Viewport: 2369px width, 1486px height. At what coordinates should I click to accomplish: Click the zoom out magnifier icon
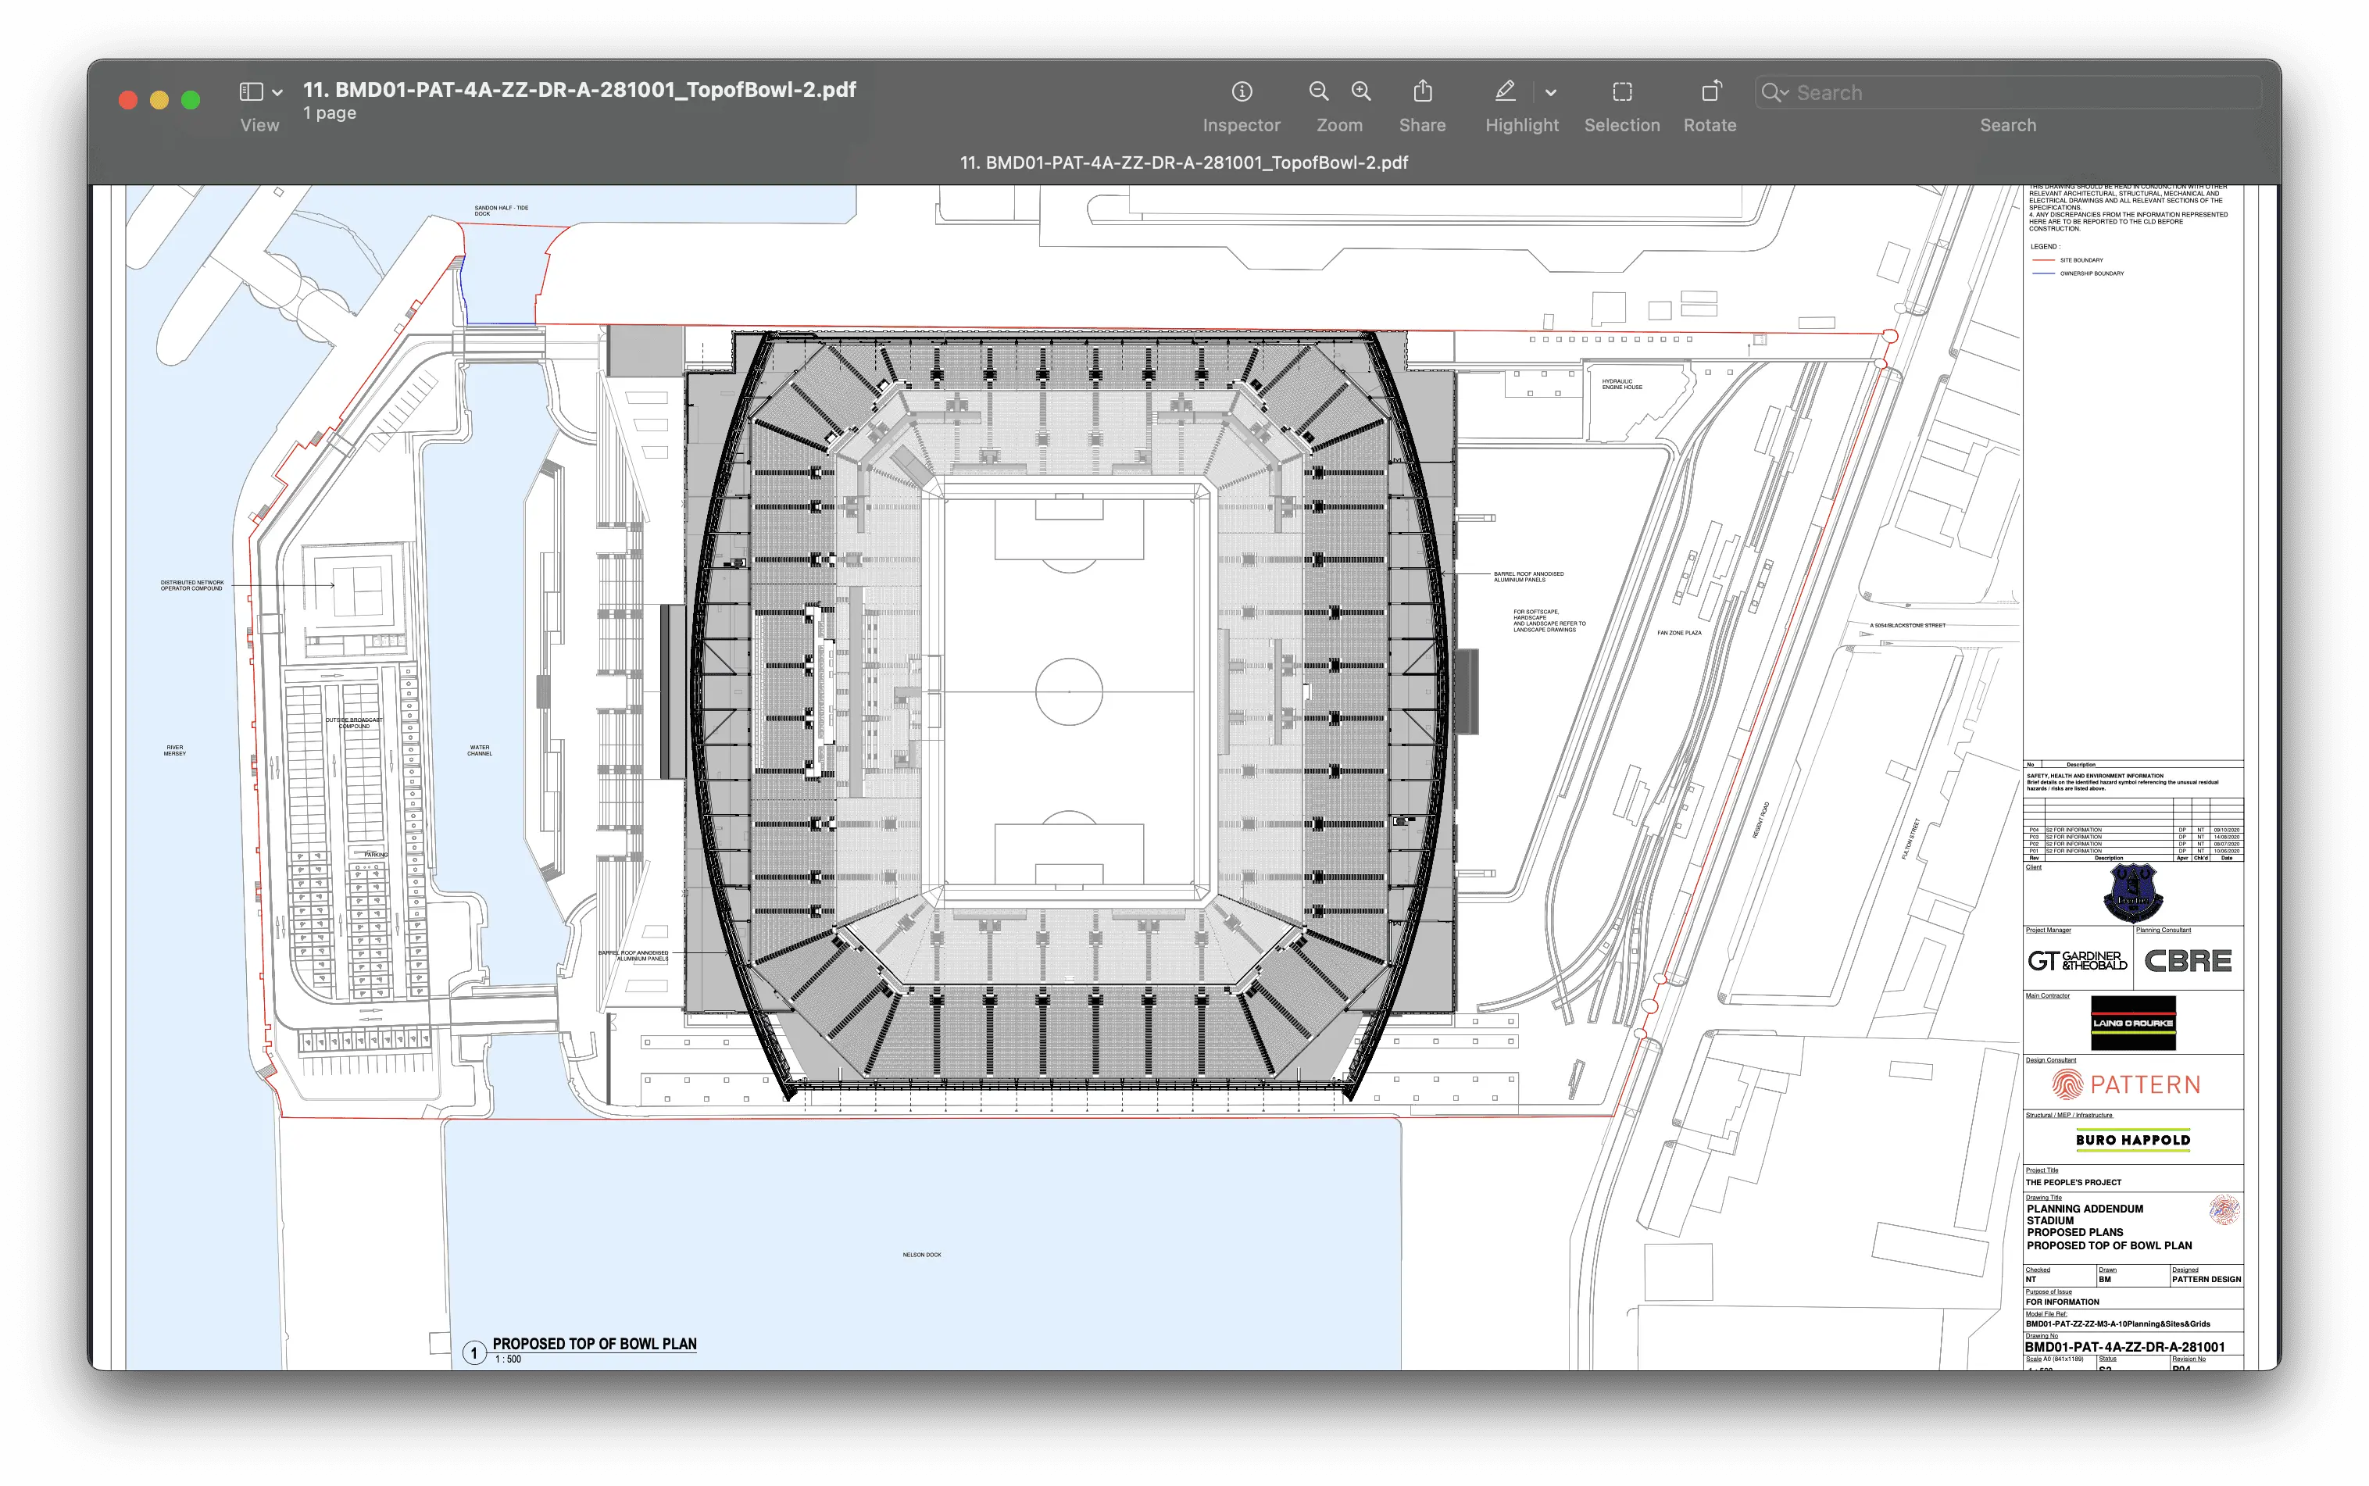[1319, 91]
